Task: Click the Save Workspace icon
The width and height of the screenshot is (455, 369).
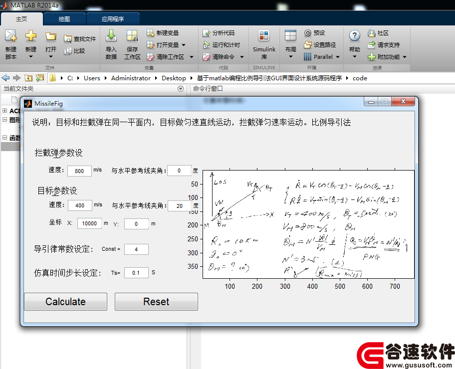Action: tap(132, 36)
